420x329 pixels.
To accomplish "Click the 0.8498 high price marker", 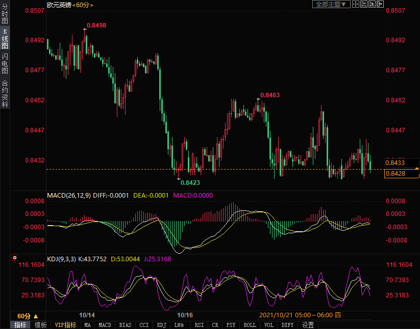I will tap(96, 25).
